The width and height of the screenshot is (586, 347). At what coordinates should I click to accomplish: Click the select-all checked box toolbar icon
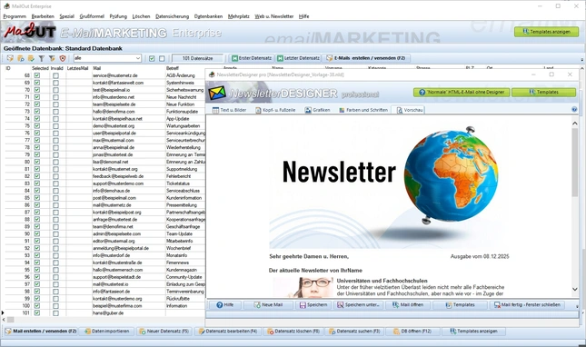152,58
